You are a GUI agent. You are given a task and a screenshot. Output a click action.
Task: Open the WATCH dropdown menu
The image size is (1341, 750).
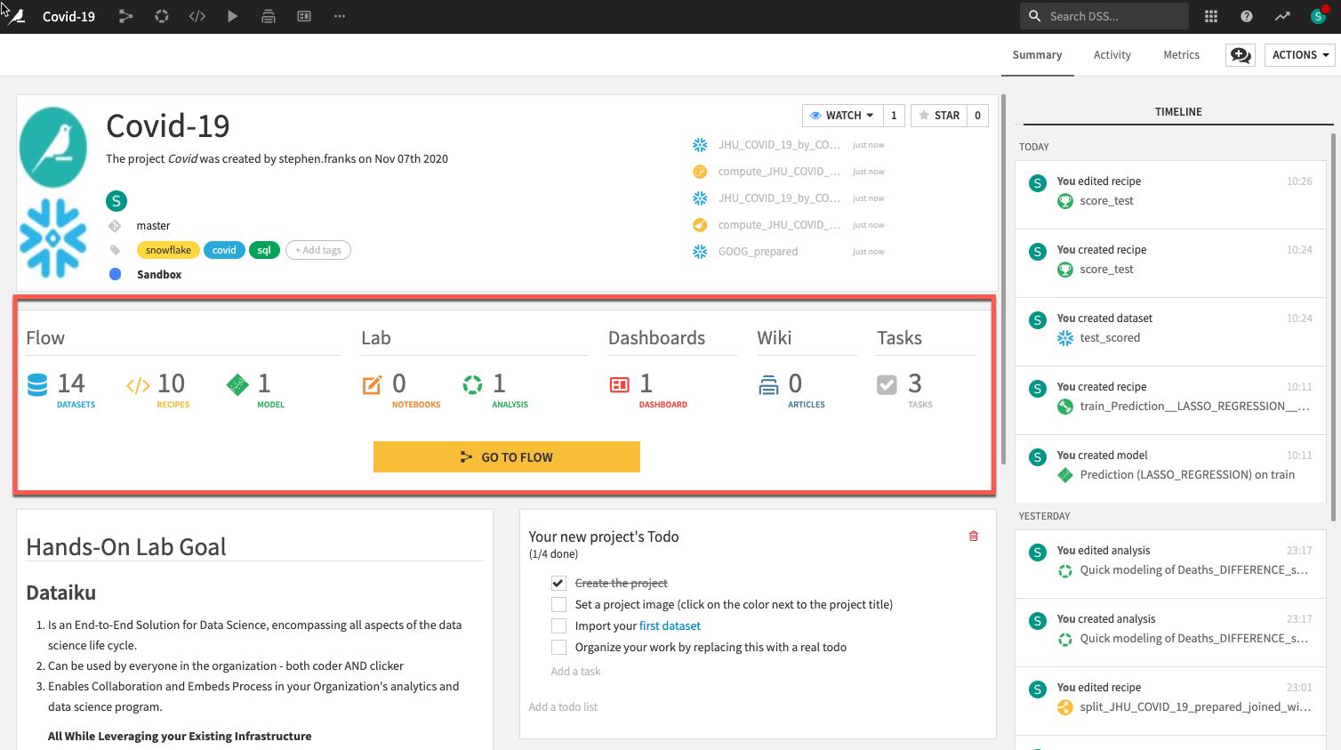click(x=842, y=116)
